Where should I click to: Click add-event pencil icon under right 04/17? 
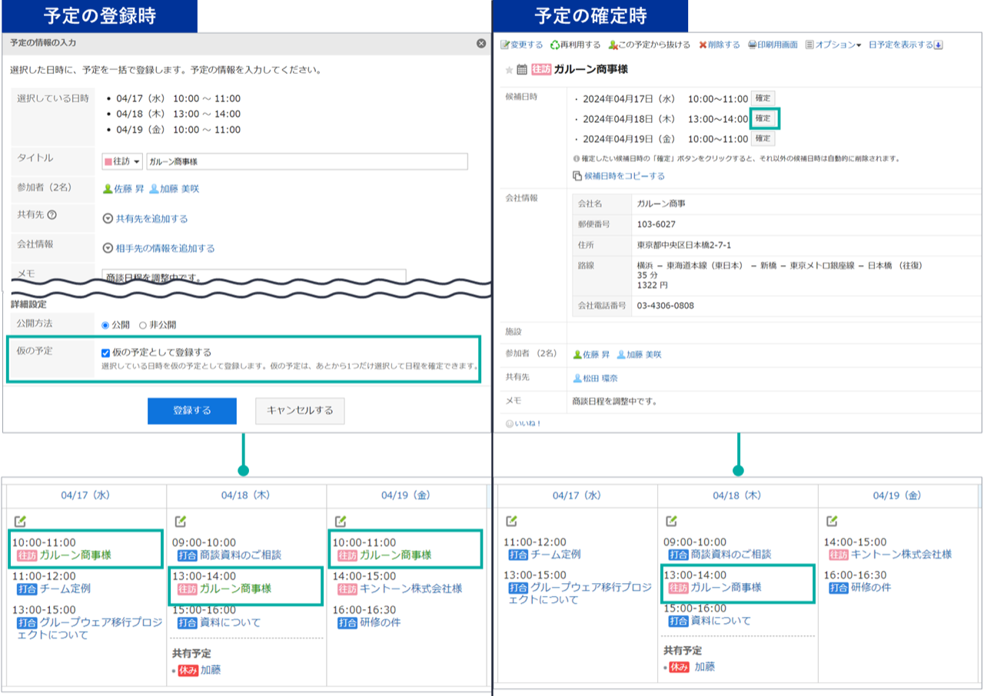click(x=511, y=521)
